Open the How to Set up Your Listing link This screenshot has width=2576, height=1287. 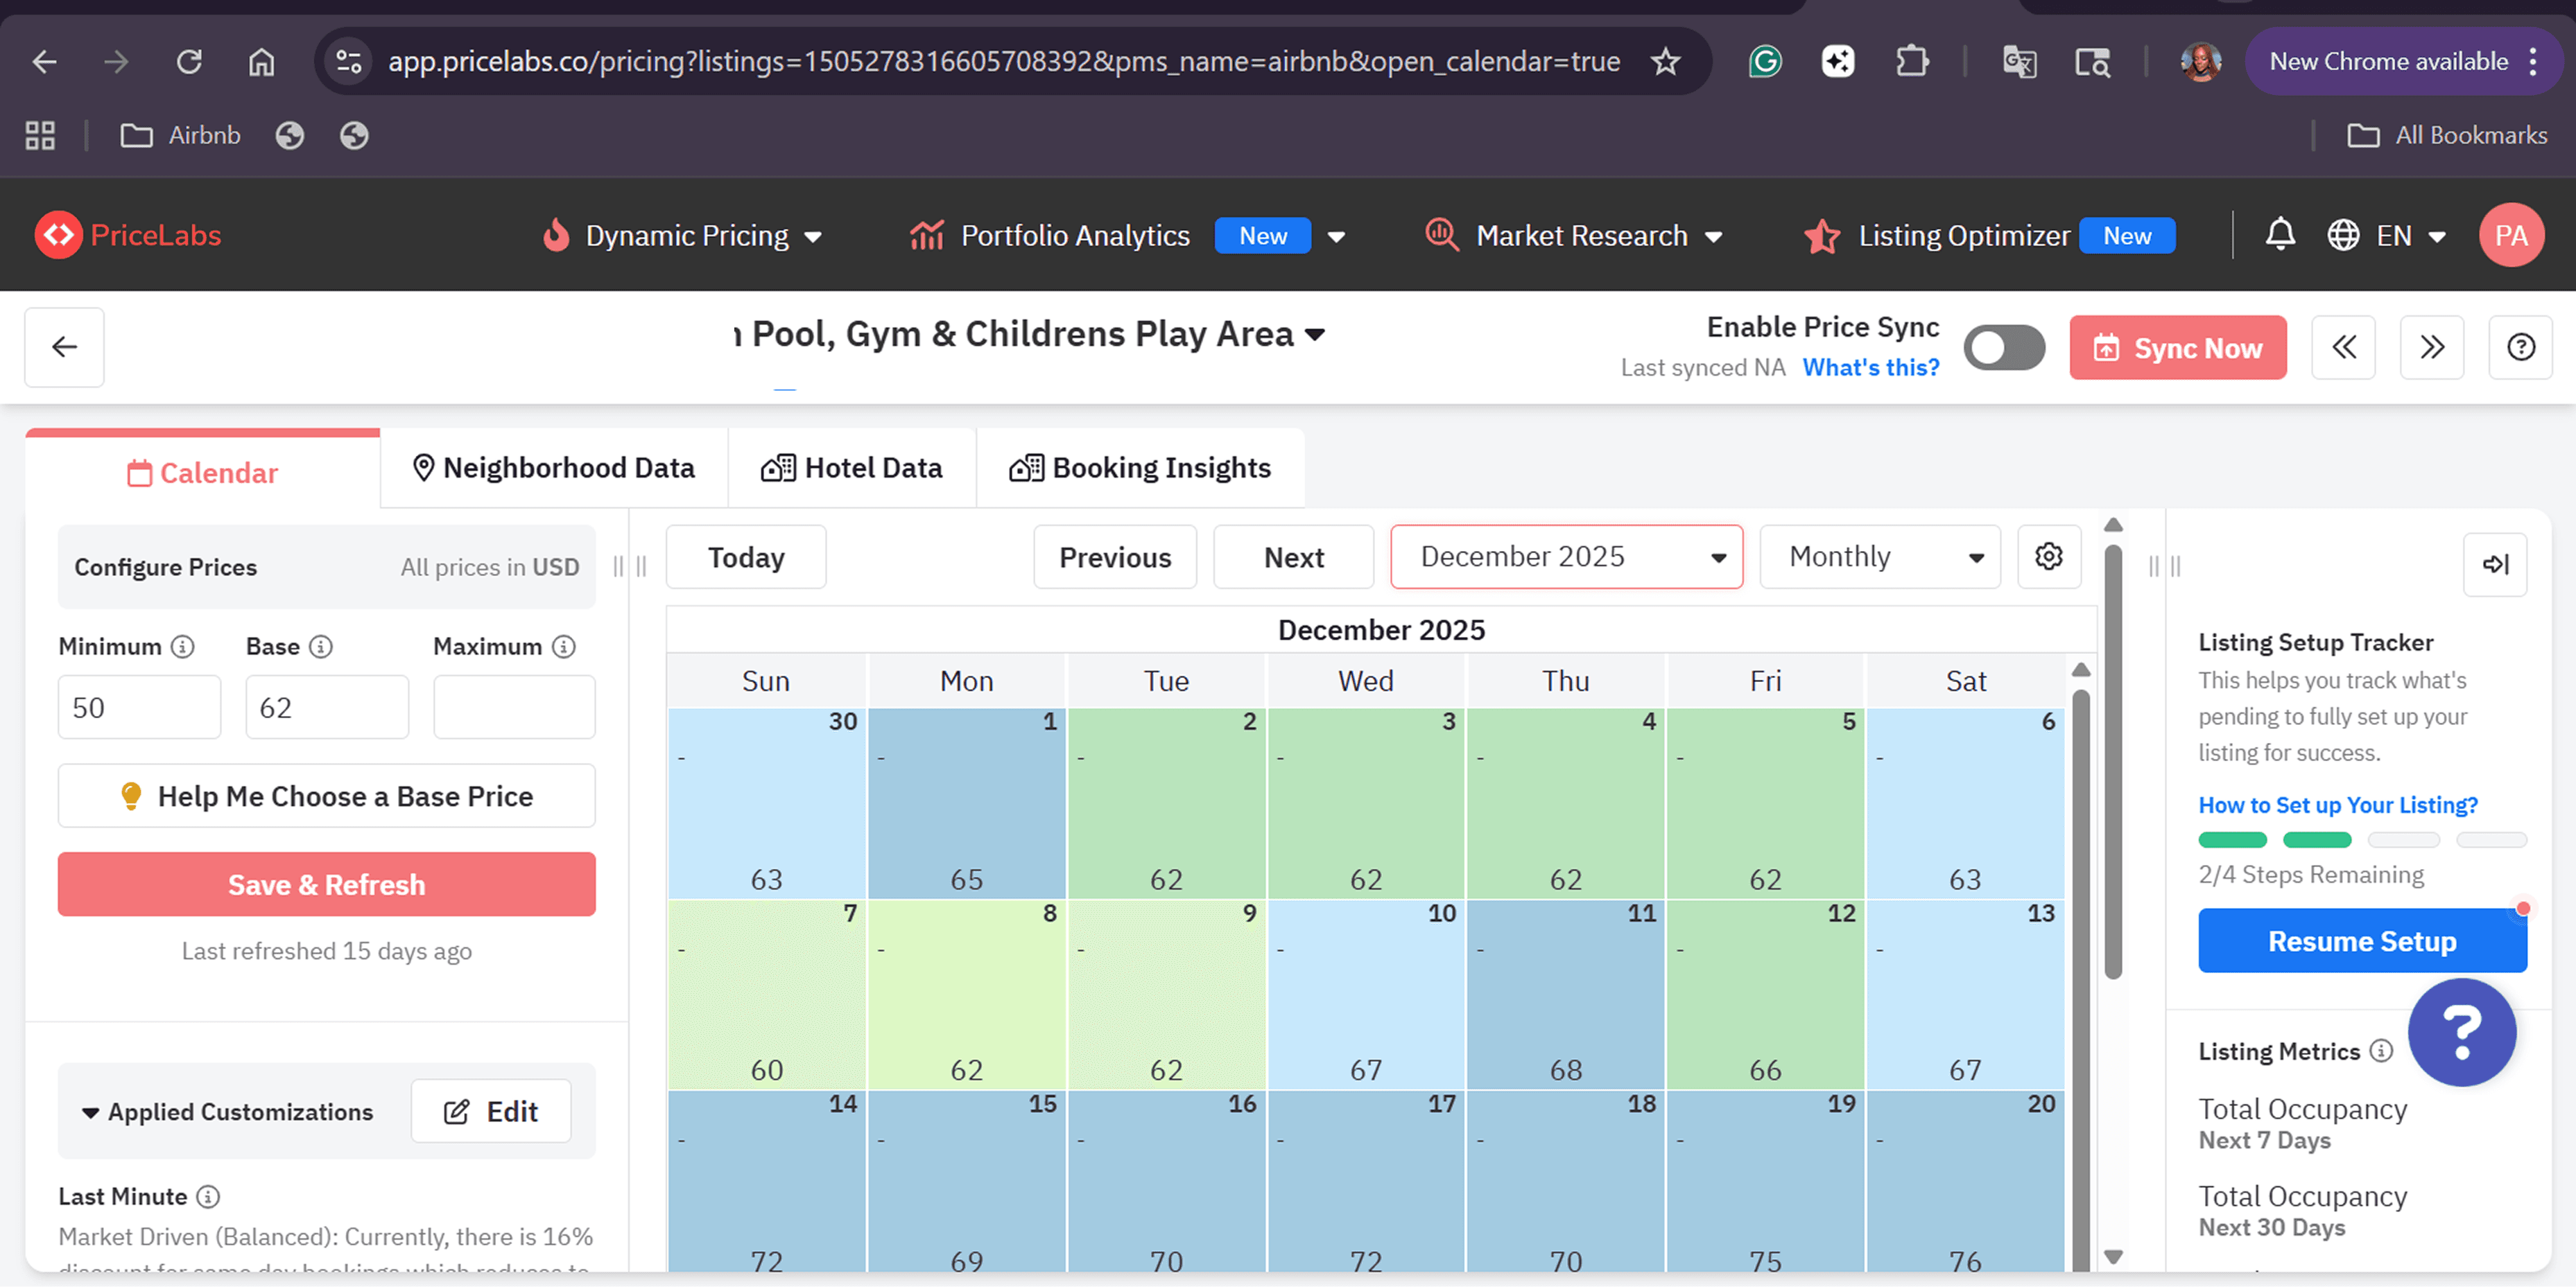pyautogui.click(x=2337, y=805)
